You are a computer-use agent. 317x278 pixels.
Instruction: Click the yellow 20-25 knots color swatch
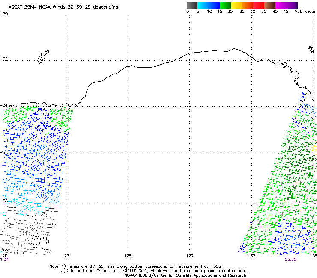(x=236, y=5)
